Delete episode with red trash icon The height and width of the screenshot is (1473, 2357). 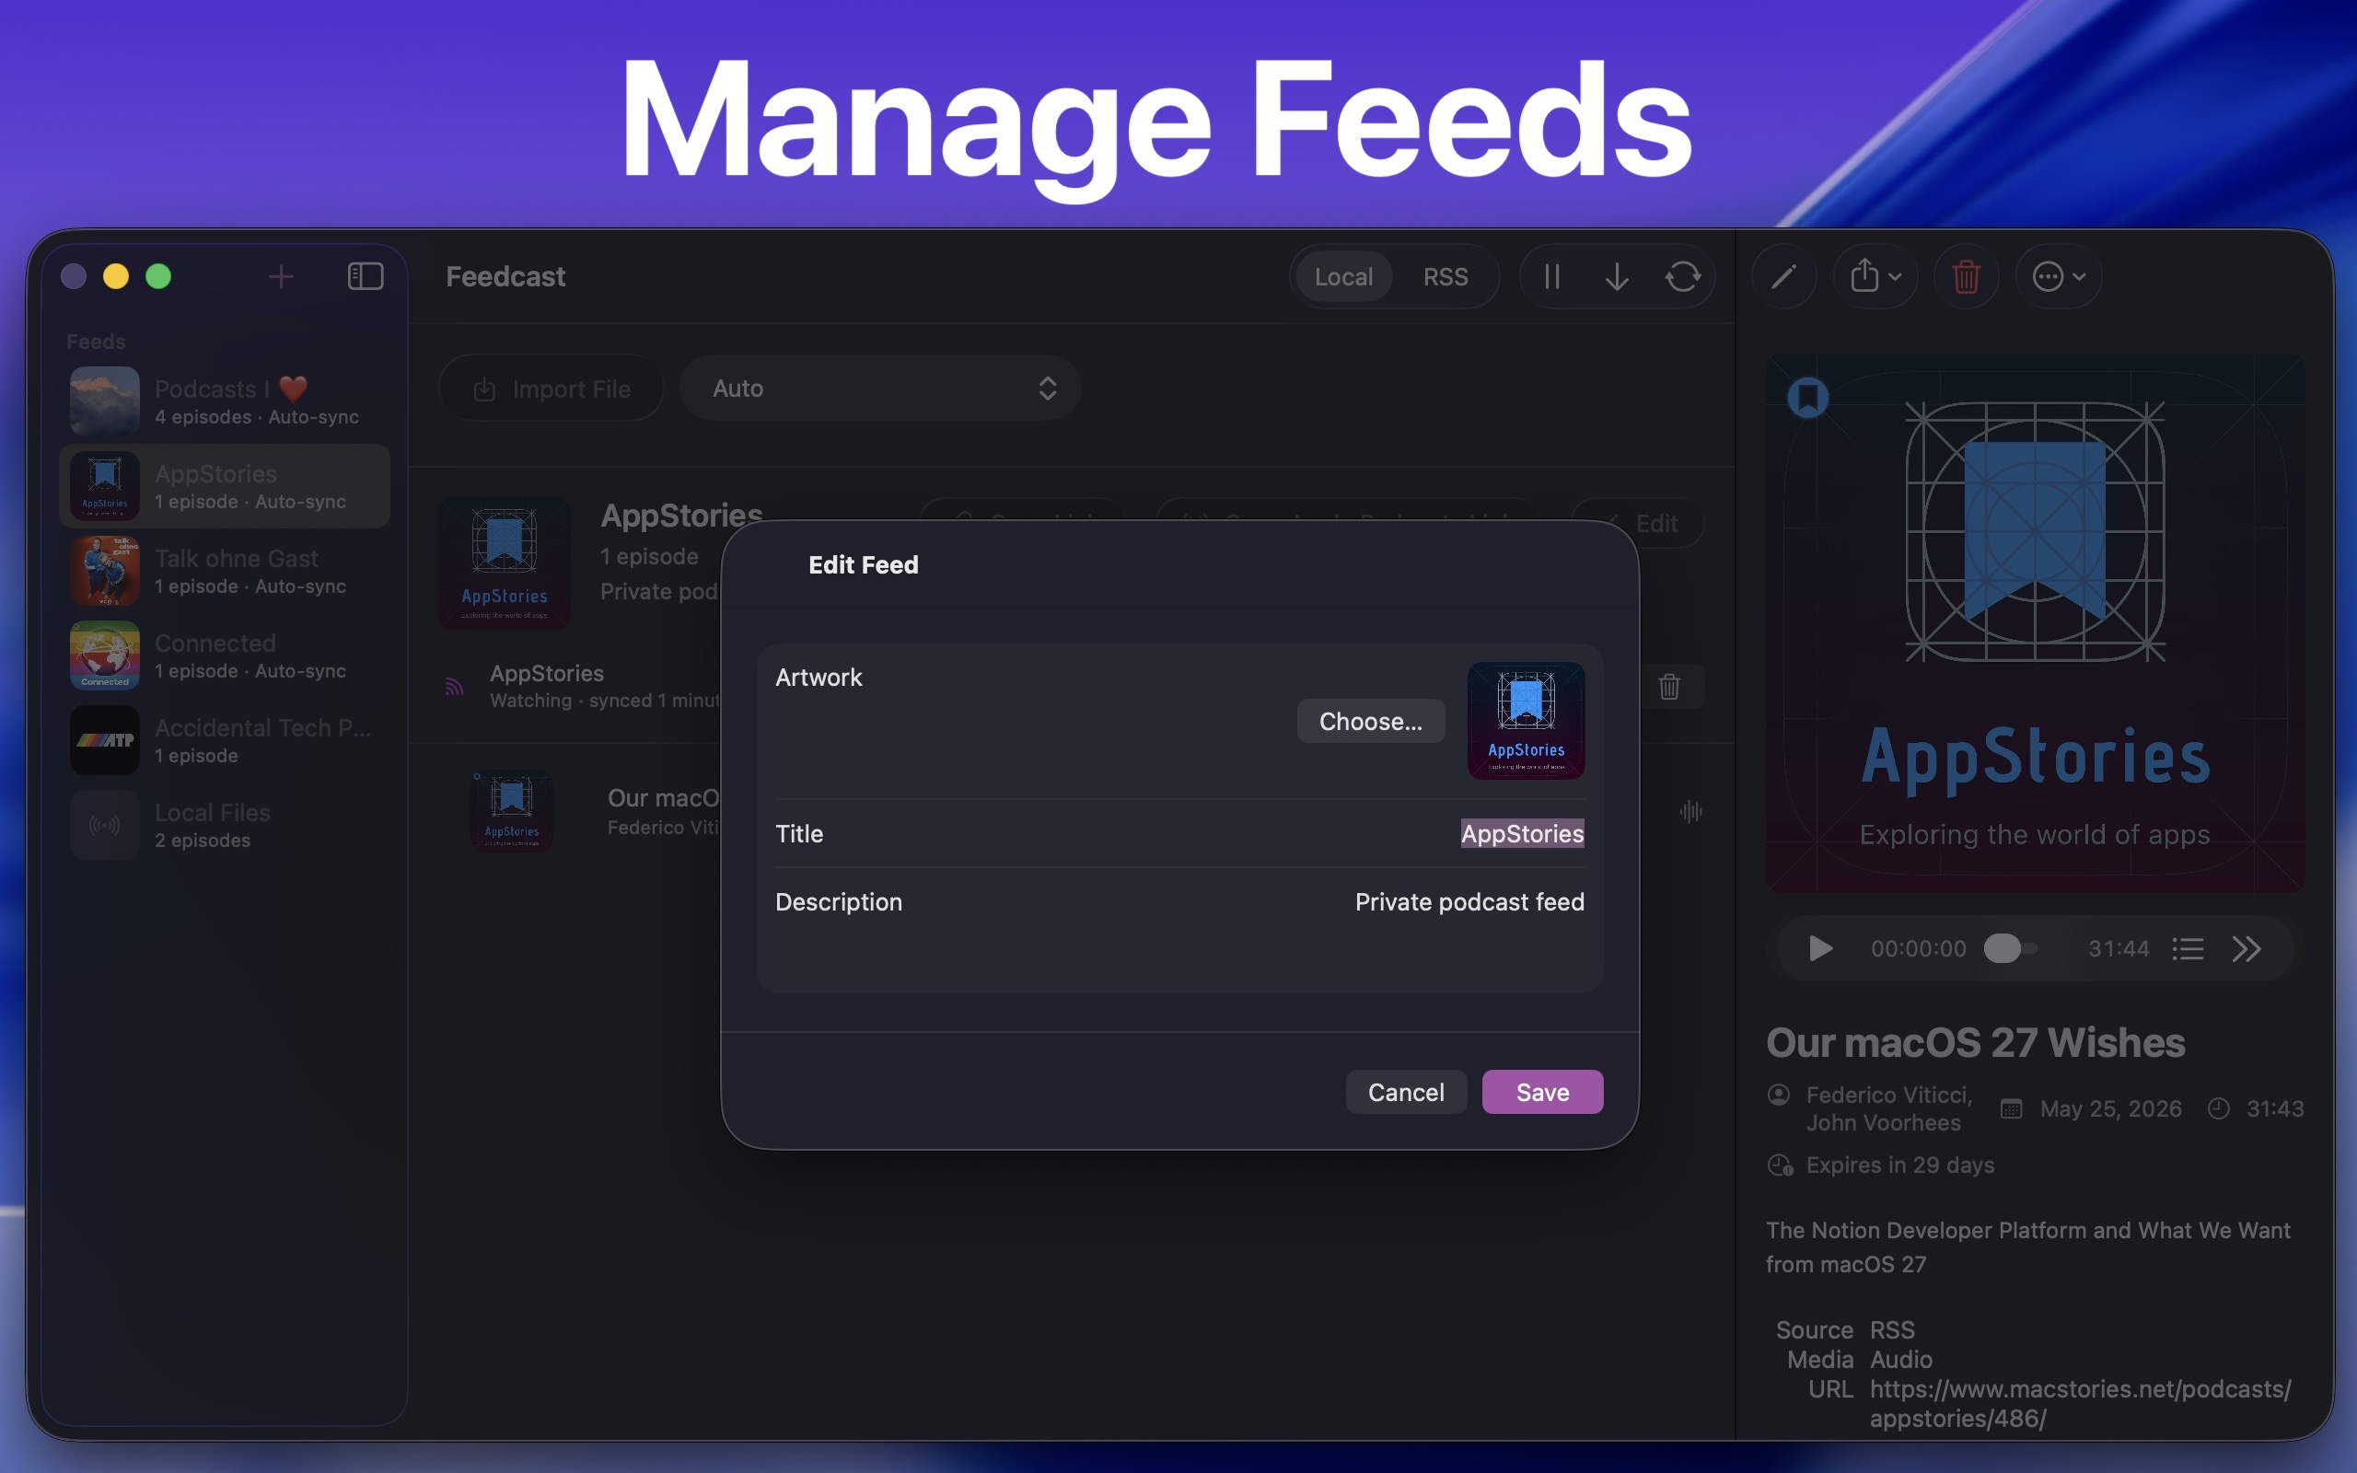tap(1967, 277)
